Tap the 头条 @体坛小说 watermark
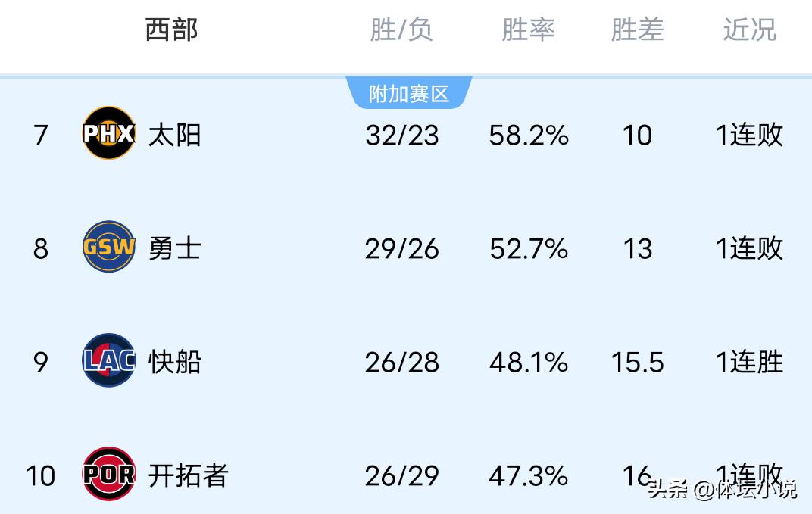This screenshot has width=812, height=514. [722, 489]
